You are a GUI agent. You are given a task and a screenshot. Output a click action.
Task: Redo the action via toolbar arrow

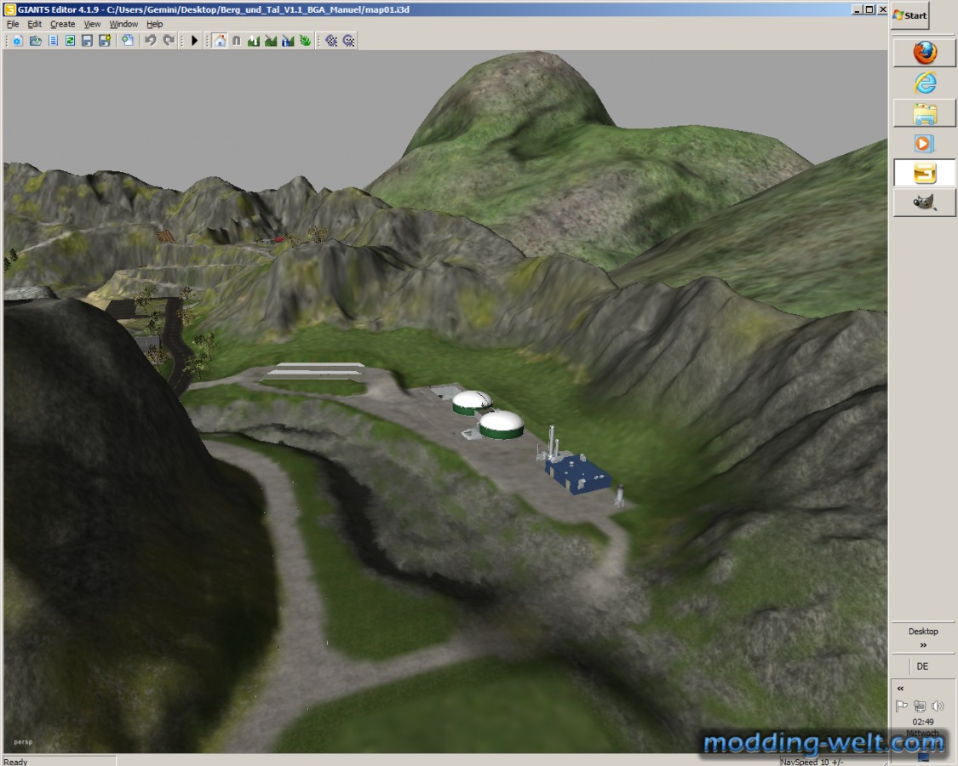coord(169,41)
